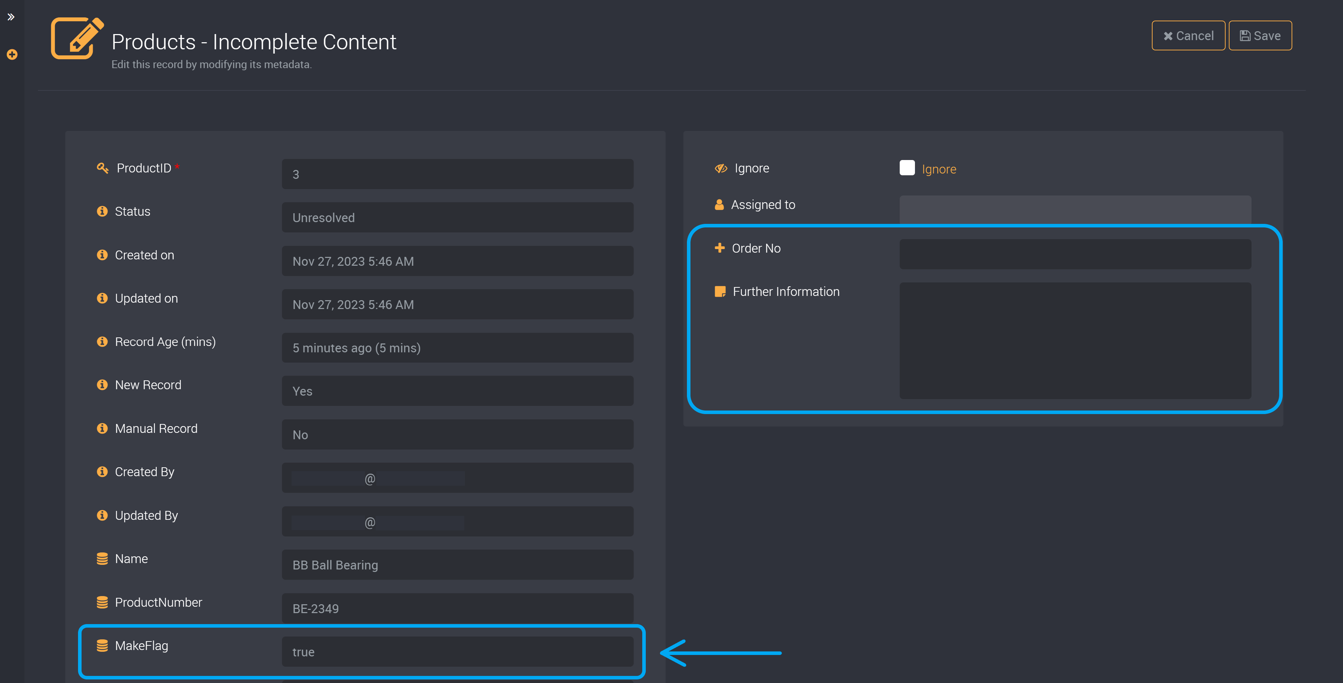Click the Name field BB Ball Bearing
Viewport: 1343px width, 683px height.
(458, 565)
